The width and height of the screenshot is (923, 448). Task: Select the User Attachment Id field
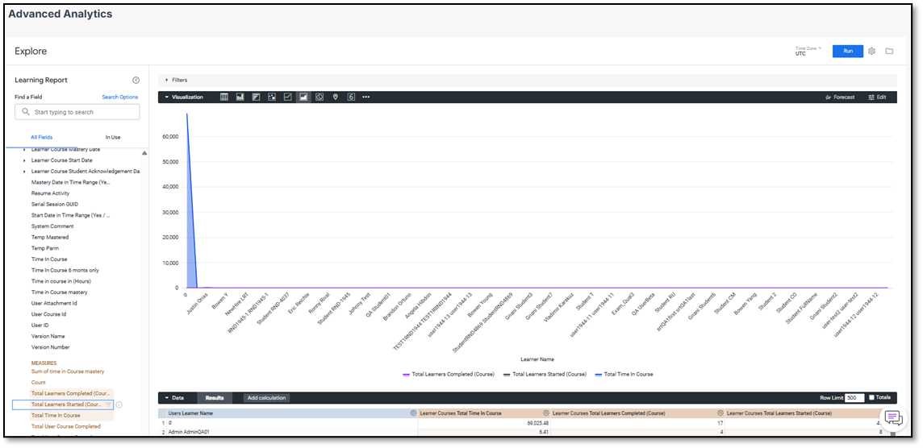pyautogui.click(x=53, y=304)
